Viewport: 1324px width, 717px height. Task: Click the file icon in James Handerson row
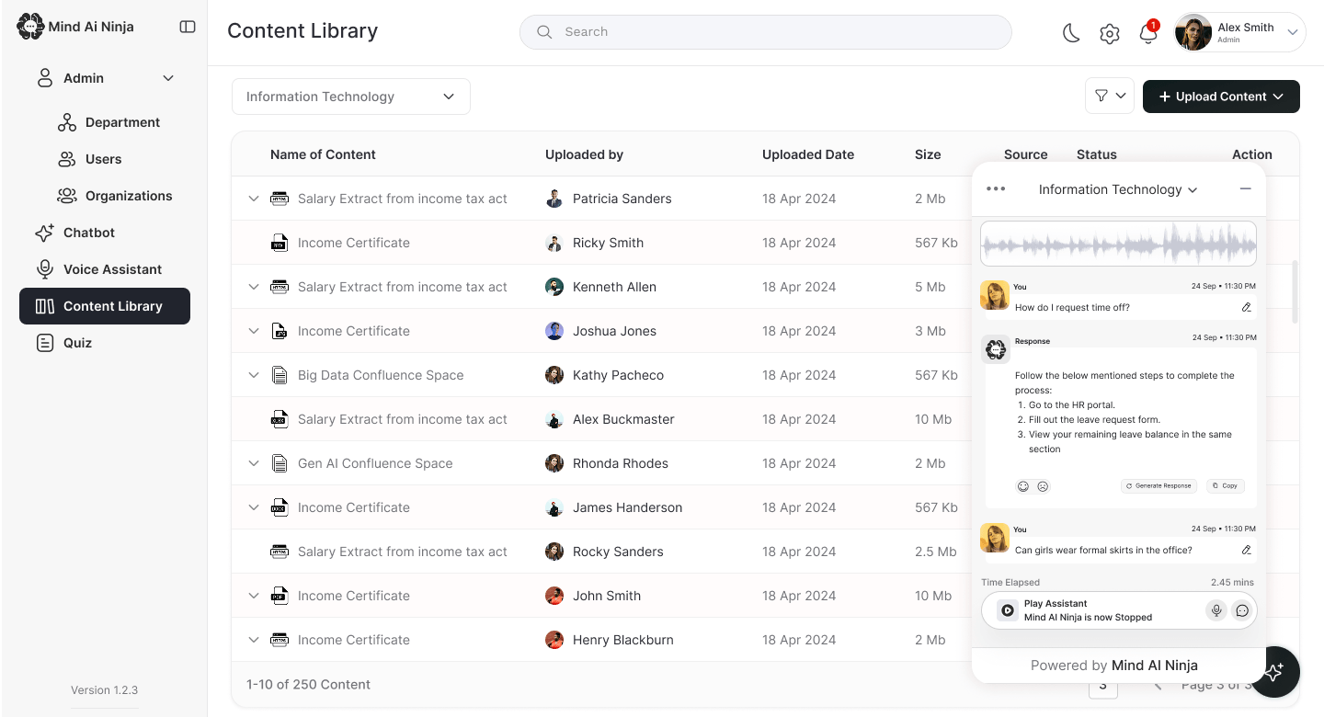(x=280, y=507)
